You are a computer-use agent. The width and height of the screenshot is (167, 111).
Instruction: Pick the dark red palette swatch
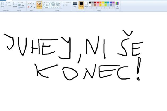[x=95, y=3]
